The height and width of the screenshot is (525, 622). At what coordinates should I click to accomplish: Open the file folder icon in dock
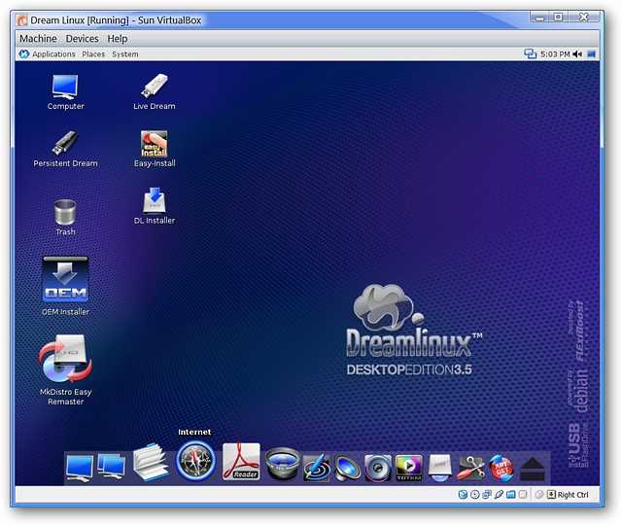(x=152, y=463)
